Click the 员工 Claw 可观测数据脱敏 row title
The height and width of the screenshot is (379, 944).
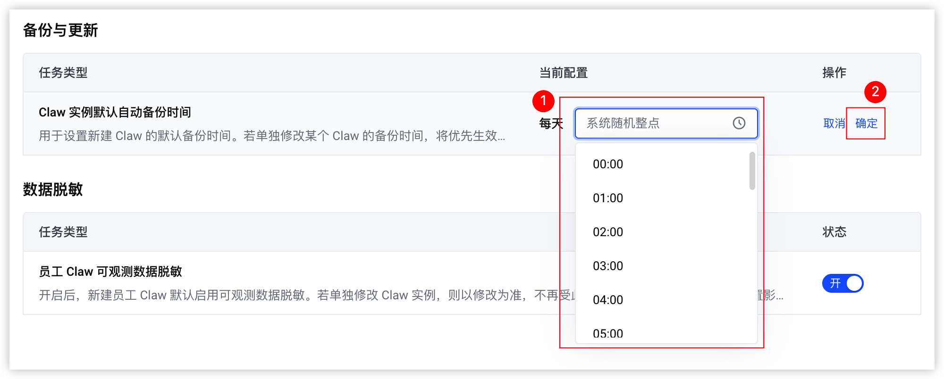click(x=110, y=272)
